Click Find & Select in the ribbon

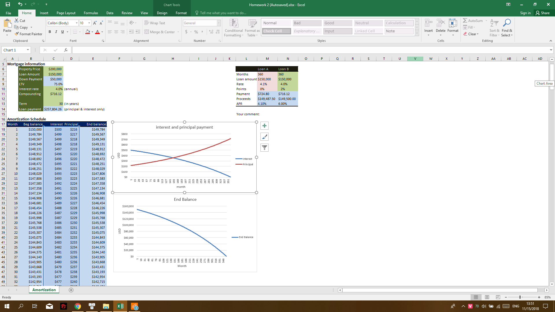507,28
